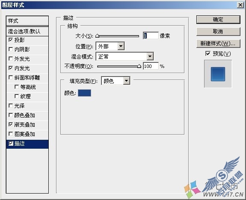Open the 内阴影 settings by its label
The height and width of the screenshot is (200, 246).
22,50
